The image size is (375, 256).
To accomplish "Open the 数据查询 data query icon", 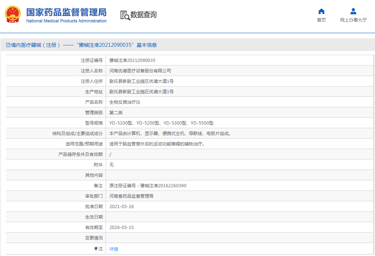I will [125, 15].
